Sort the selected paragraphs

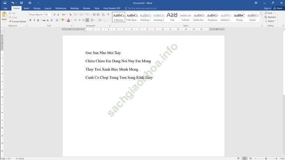[x=103, y=15]
